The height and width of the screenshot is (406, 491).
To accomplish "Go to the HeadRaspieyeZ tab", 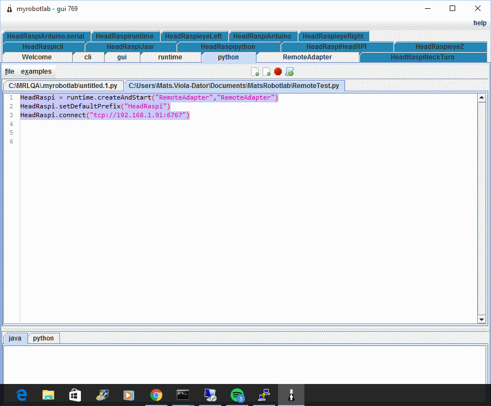I will click(x=440, y=47).
